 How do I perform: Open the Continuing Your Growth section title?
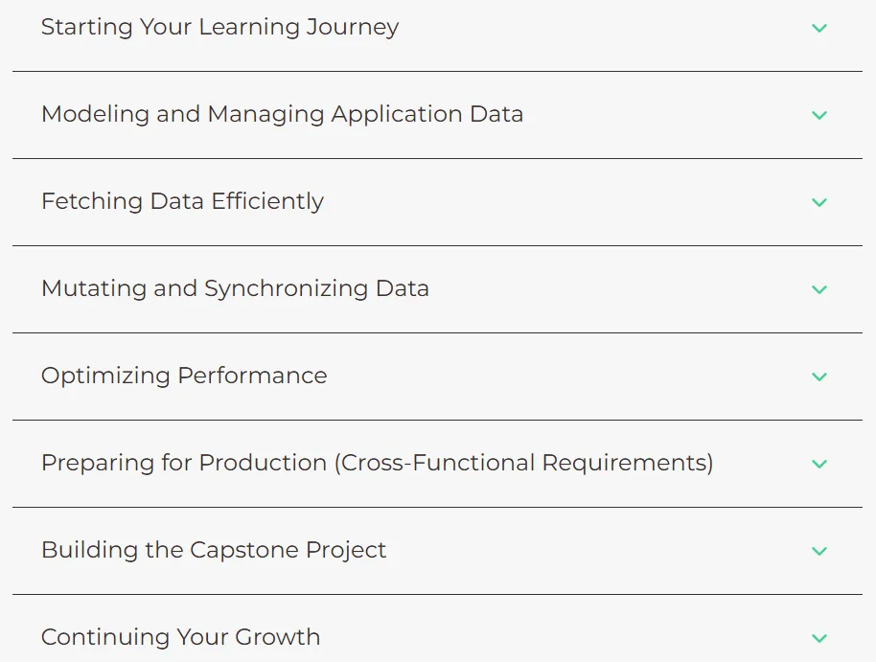[180, 637]
